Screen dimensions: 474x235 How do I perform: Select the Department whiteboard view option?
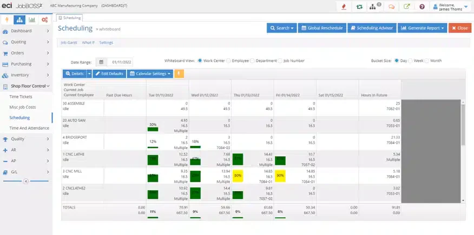(x=252, y=61)
